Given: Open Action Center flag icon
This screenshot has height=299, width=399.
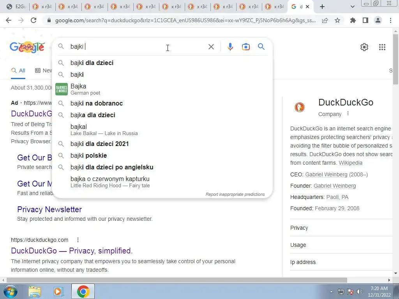Looking at the screenshot, I should pyautogui.click(x=350, y=292).
